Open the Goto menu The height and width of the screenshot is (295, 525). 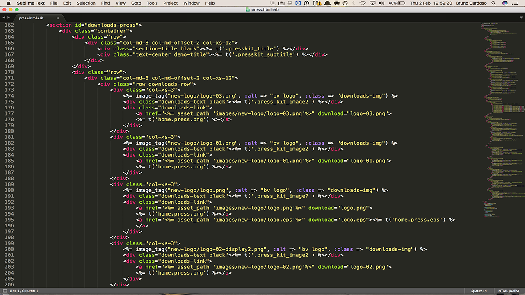tap(136, 3)
